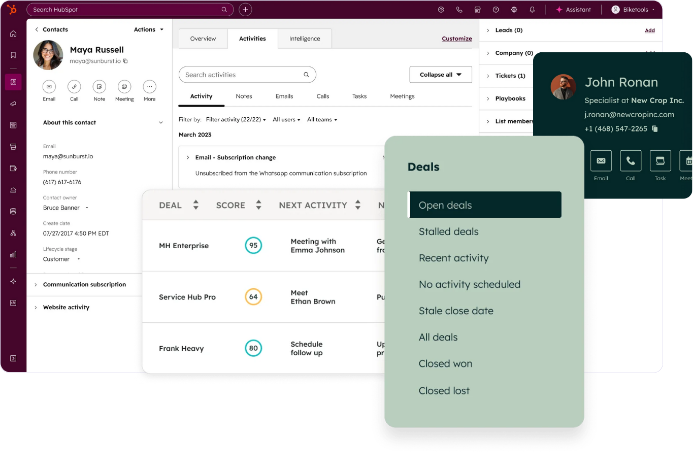Select Stalled deals in the Deals filter list
The height and width of the screenshot is (469, 693).
point(448,231)
